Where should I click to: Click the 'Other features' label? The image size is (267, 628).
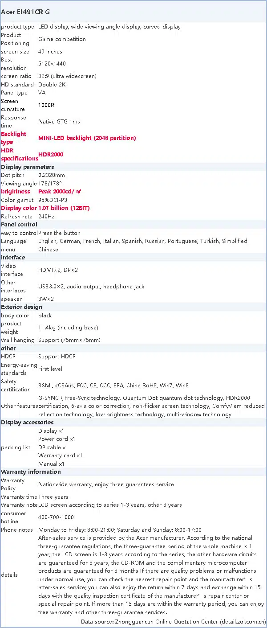coord(20,406)
